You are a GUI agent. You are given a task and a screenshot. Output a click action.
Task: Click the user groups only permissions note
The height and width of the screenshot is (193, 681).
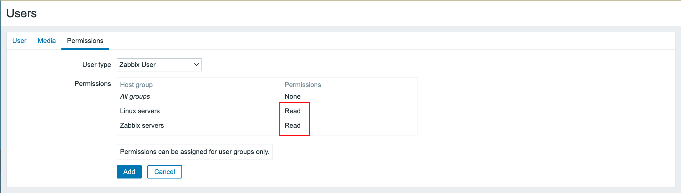click(195, 152)
